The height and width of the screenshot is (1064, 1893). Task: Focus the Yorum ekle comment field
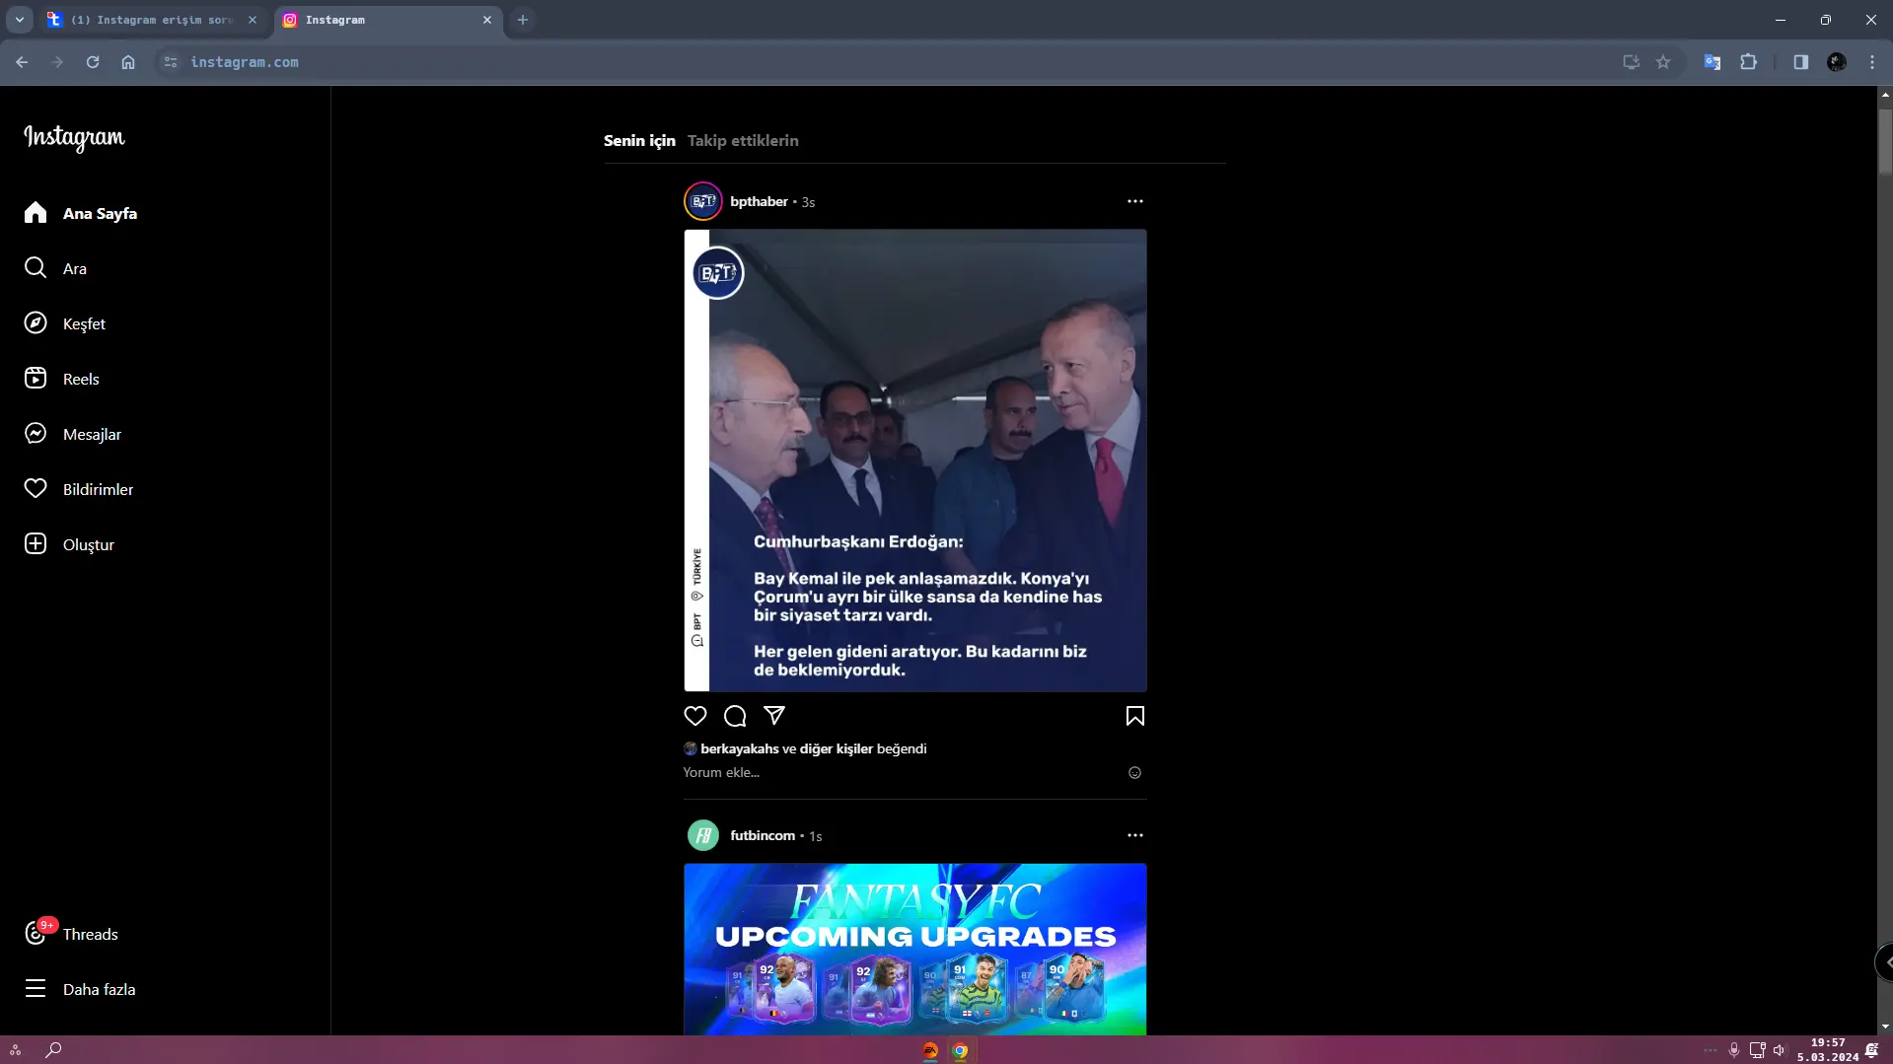pos(903,772)
